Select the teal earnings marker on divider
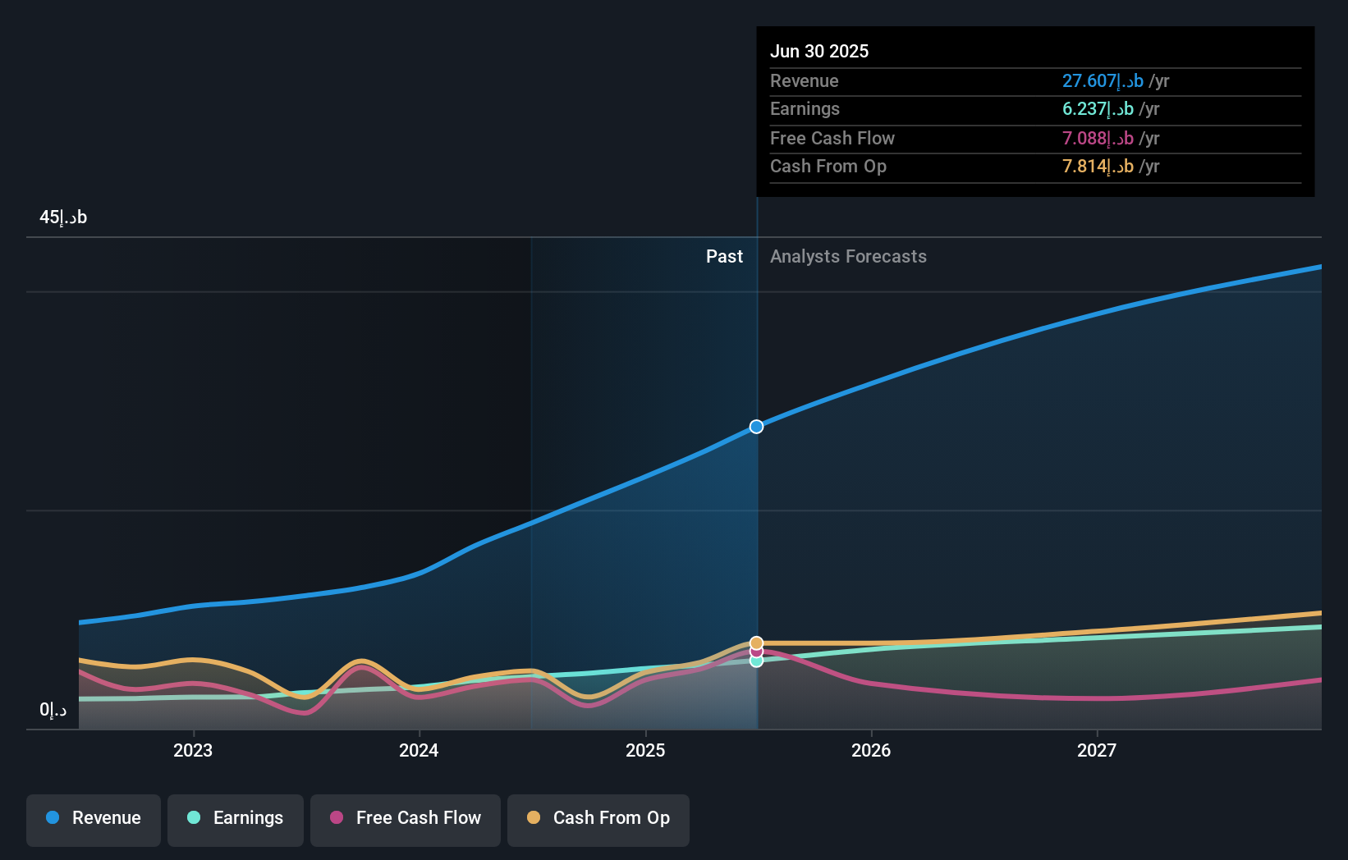The height and width of the screenshot is (860, 1348). 755,661
